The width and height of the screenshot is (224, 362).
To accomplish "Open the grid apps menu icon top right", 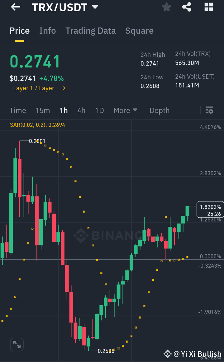I will pos(208,7).
